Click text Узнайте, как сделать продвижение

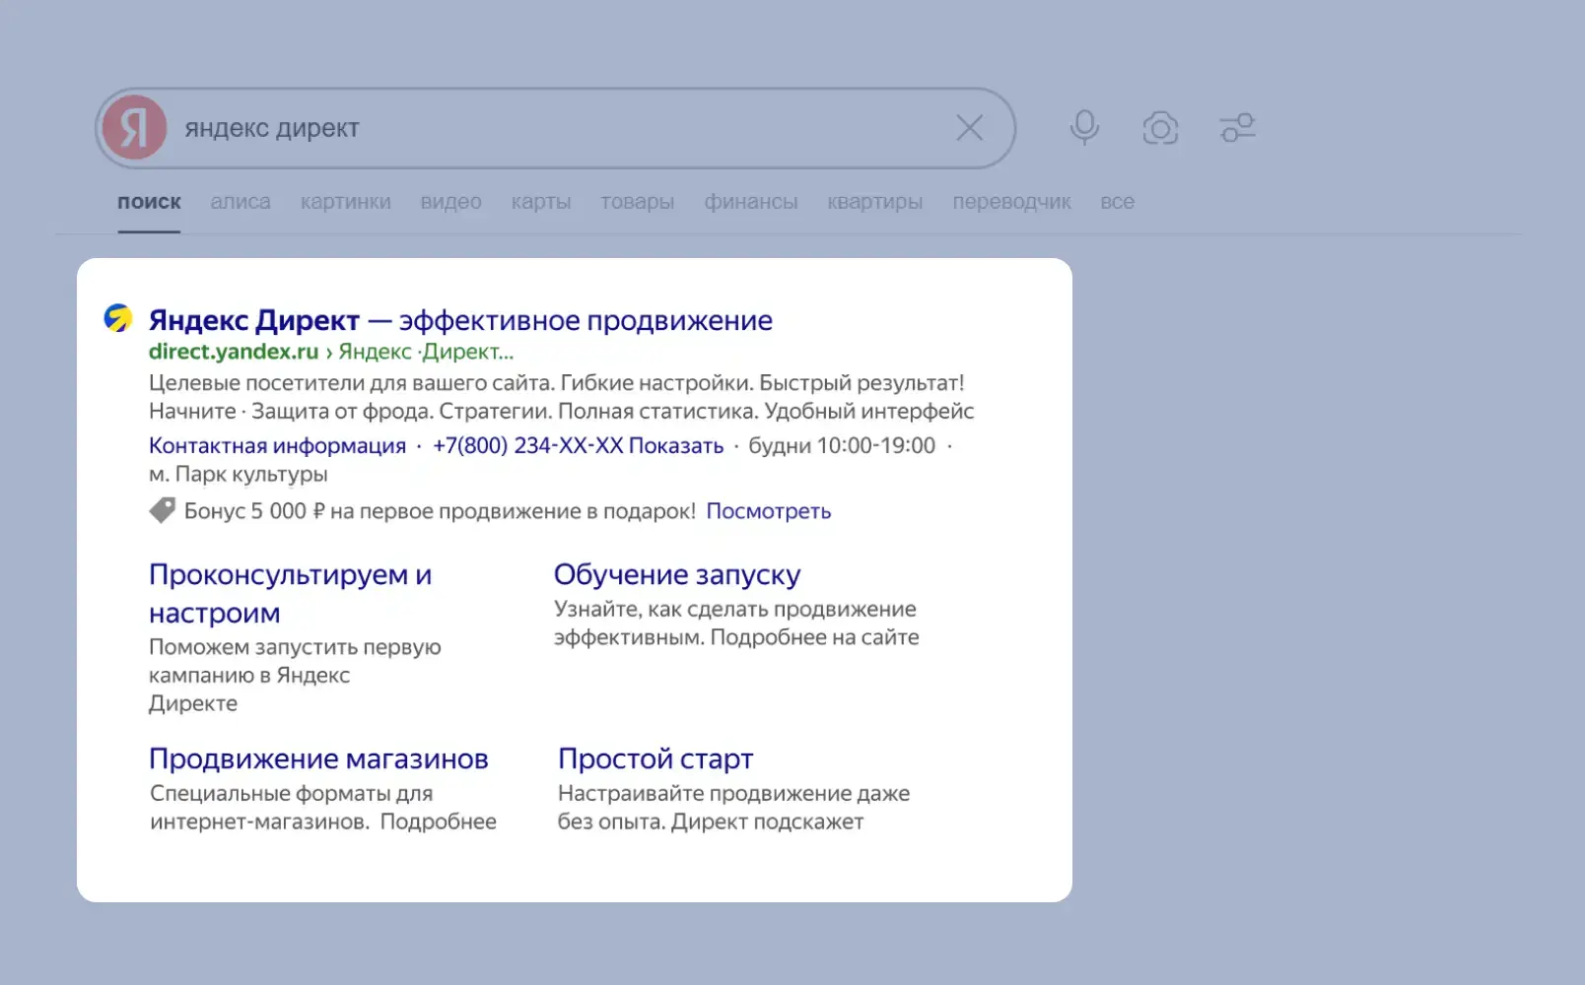(736, 623)
